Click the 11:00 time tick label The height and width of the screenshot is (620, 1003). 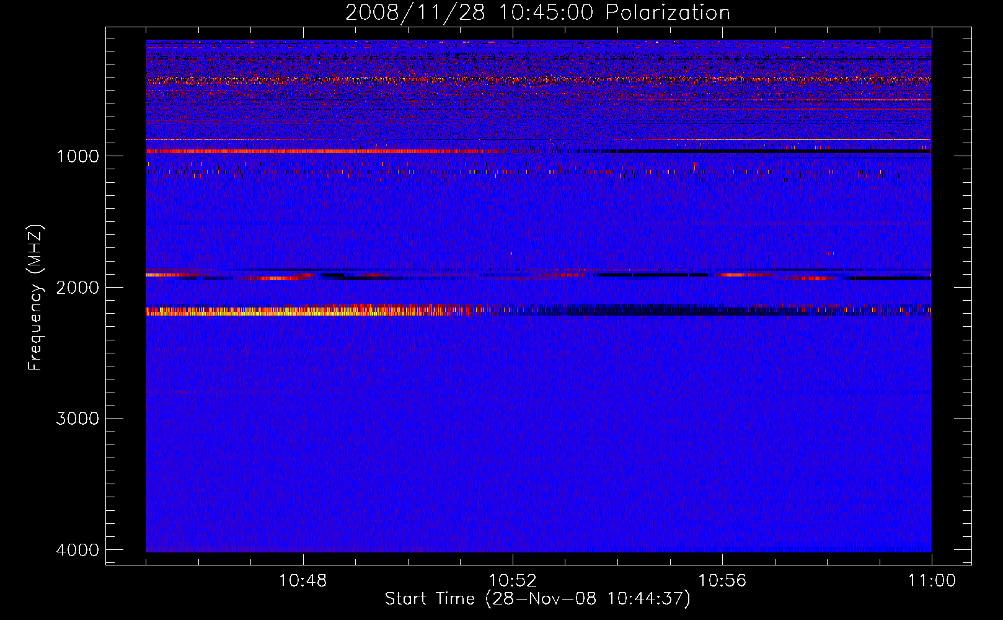[932, 581]
